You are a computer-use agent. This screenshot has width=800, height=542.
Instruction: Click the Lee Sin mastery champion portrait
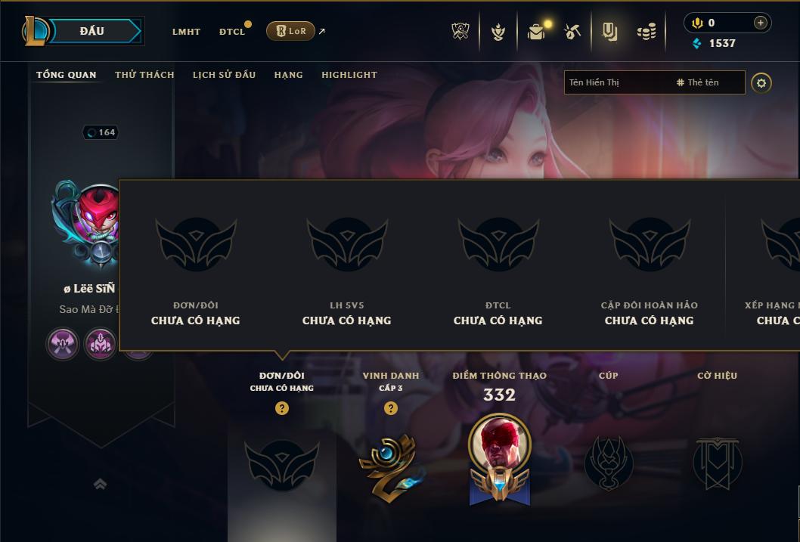pyautogui.click(x=500, y=444)
